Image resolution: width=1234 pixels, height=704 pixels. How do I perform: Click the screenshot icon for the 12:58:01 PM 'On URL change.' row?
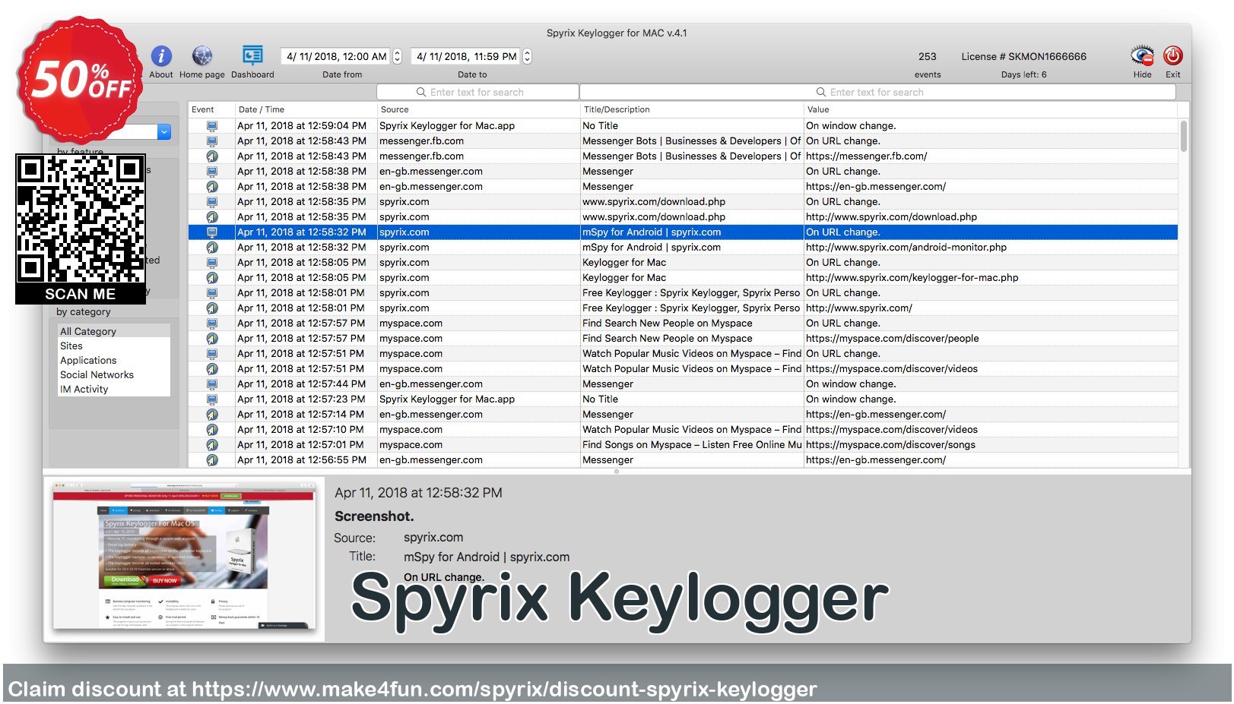pos(212,293)
